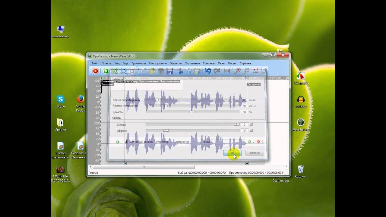Image resolution: width=386 pixels, height=217 pixels.
Task: Open Mozilla Firefox desktop shortcut
Action: pyautogui.click(x=81, y=104)
